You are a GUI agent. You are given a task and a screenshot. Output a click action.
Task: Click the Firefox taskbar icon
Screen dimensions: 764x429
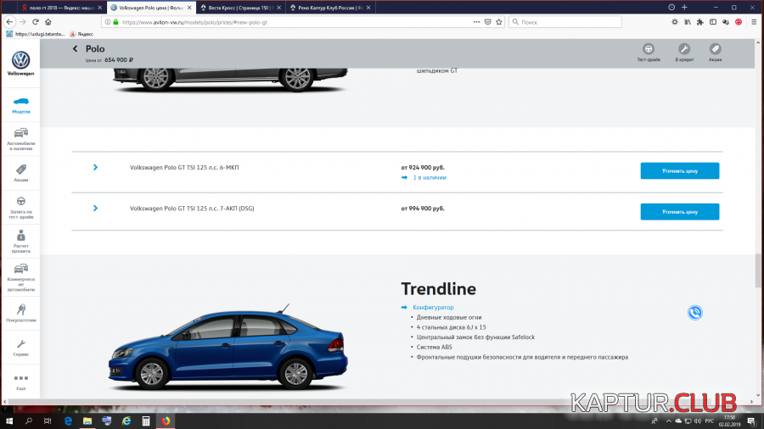(166, 421)
